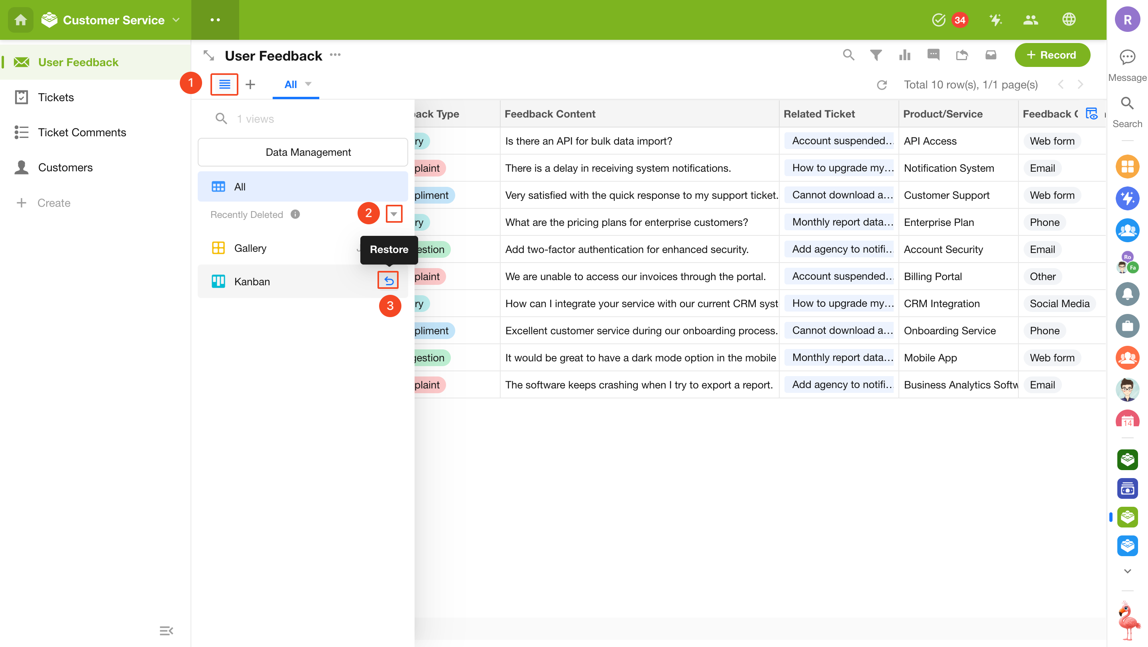The image size is (1148, 647).
Task: Open the filter funnel icon
Action: click(876, 55)
